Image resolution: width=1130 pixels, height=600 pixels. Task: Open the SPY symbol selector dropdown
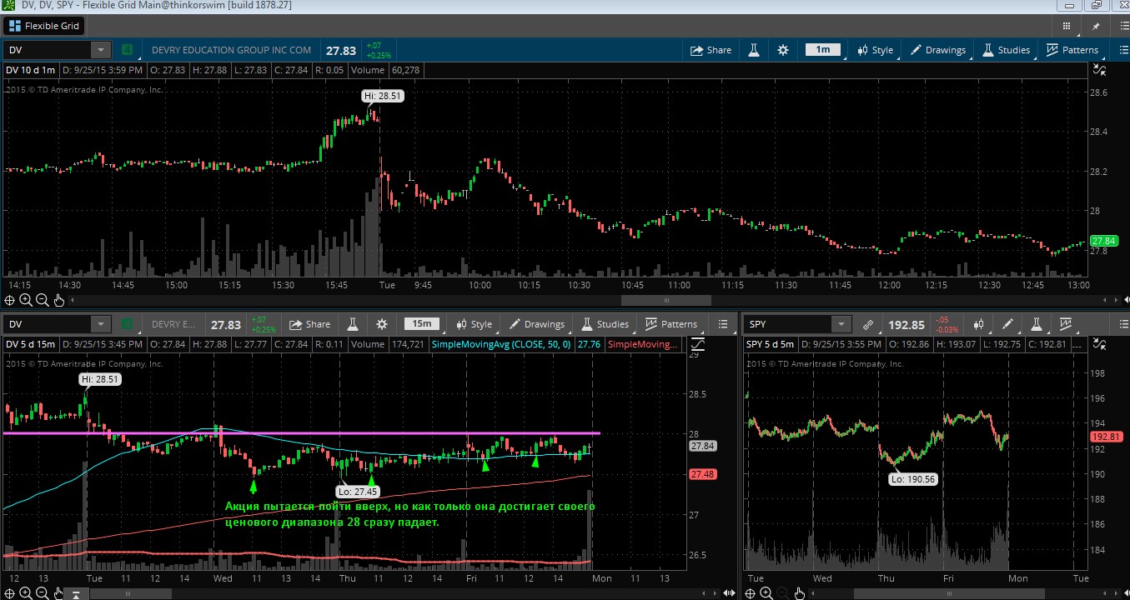point(841,324)
